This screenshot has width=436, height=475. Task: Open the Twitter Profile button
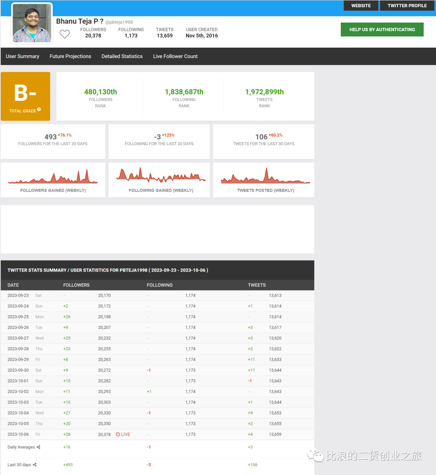click(x=407, y=6)
